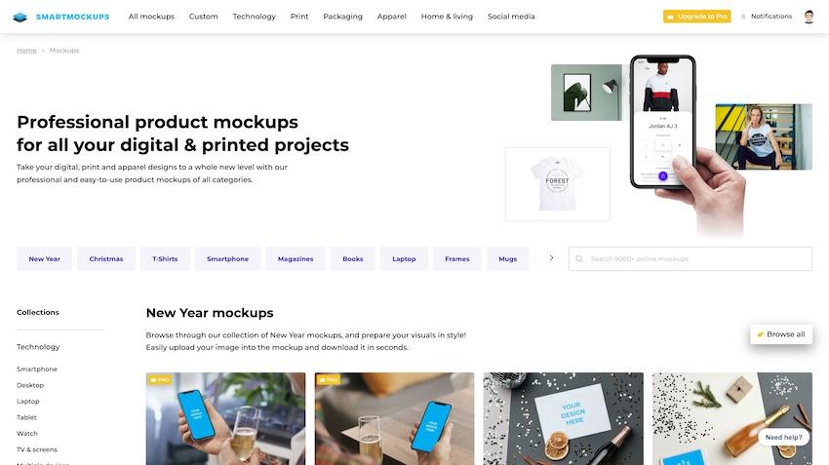Viewport: 829px width, 465px height.
Task: Focus the Search 9000+ online mockups field
Action: point(690,259)
